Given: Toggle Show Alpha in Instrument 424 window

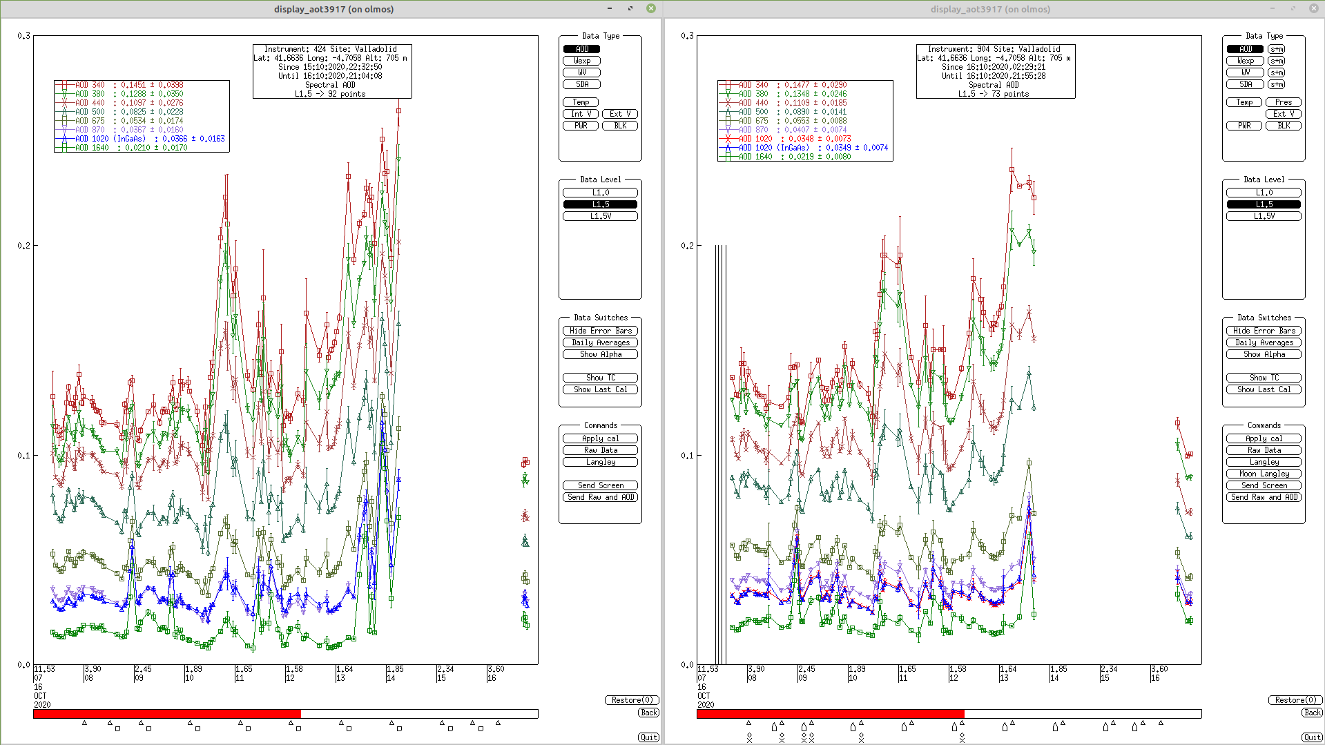Looking at the screenshot, I should click(x=600, y=354).
